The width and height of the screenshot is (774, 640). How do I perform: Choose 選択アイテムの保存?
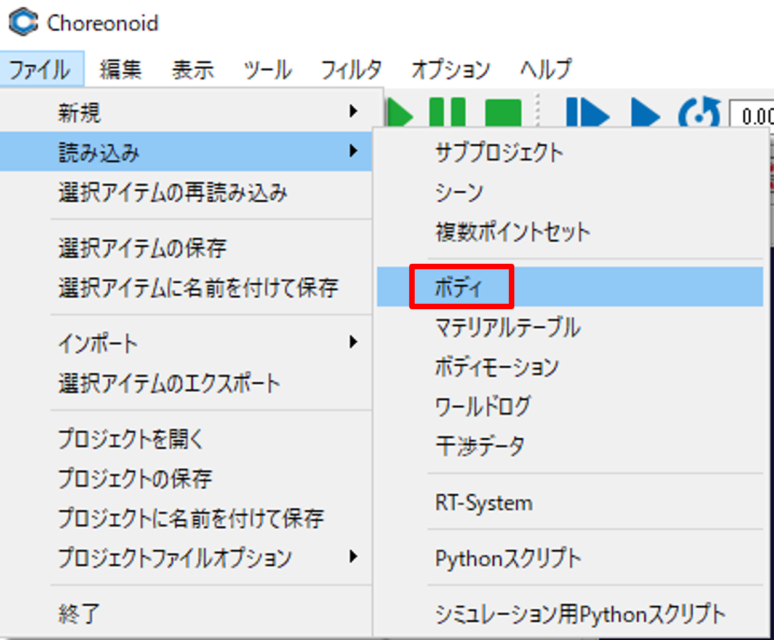(x=186, y=248)
